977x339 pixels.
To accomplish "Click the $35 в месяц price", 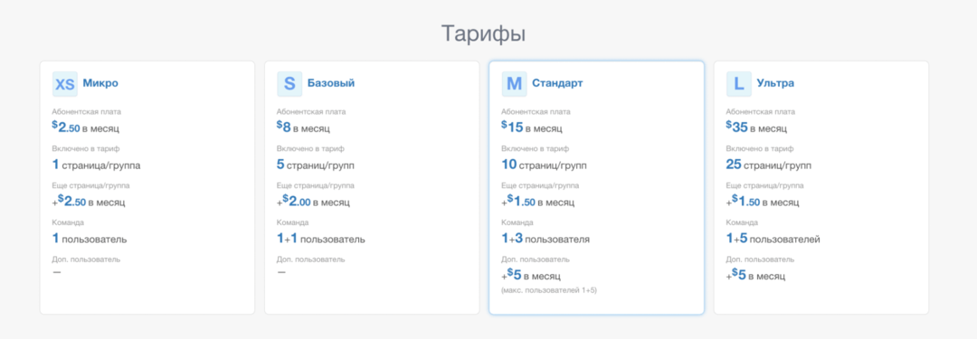I will (x=756, y=127).
